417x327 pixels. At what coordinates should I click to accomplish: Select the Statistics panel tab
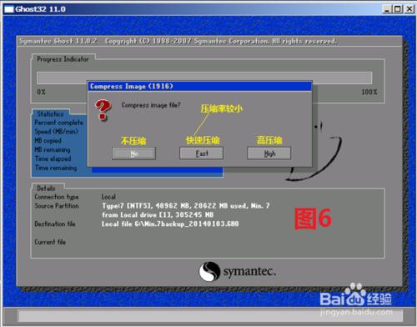pyautogui.click(x=50, y=113)
